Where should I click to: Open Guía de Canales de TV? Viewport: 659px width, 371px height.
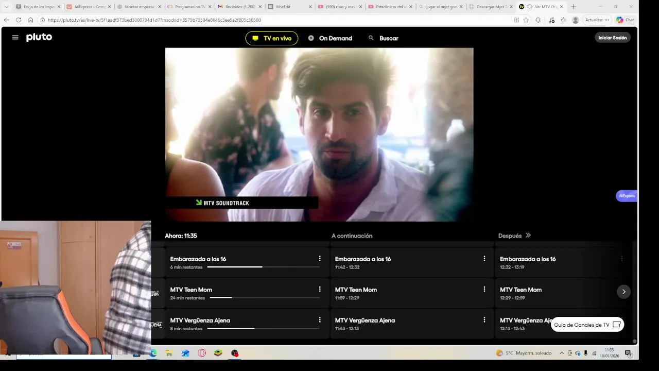[587, 325]
